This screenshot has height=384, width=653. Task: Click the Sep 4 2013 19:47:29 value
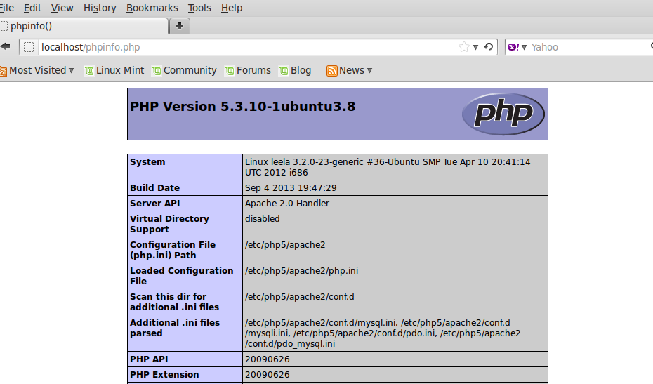pyautogui.click(x=291, y=188)
